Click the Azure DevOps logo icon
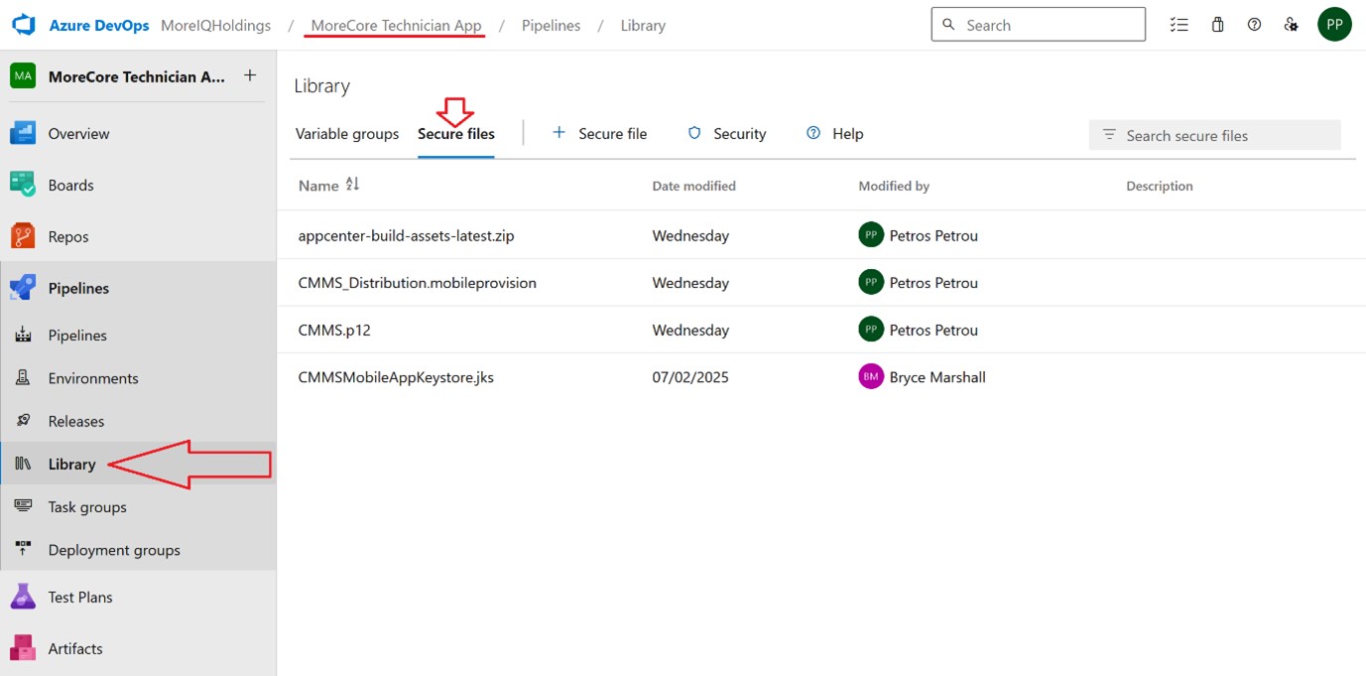 24,26
